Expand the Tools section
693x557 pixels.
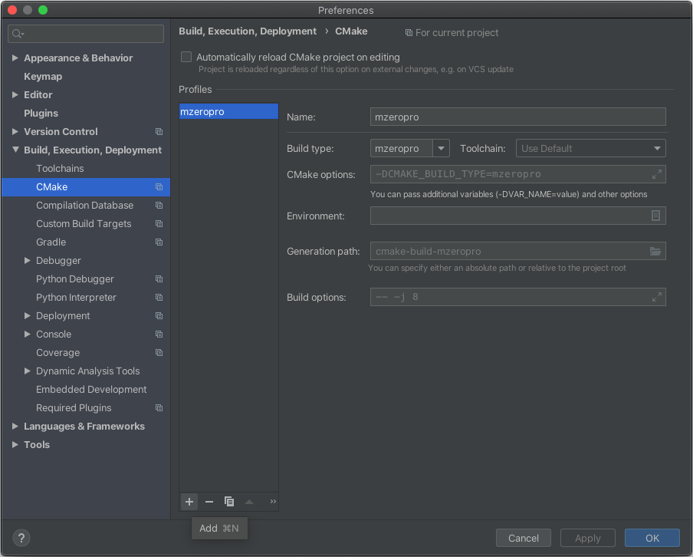15,445
